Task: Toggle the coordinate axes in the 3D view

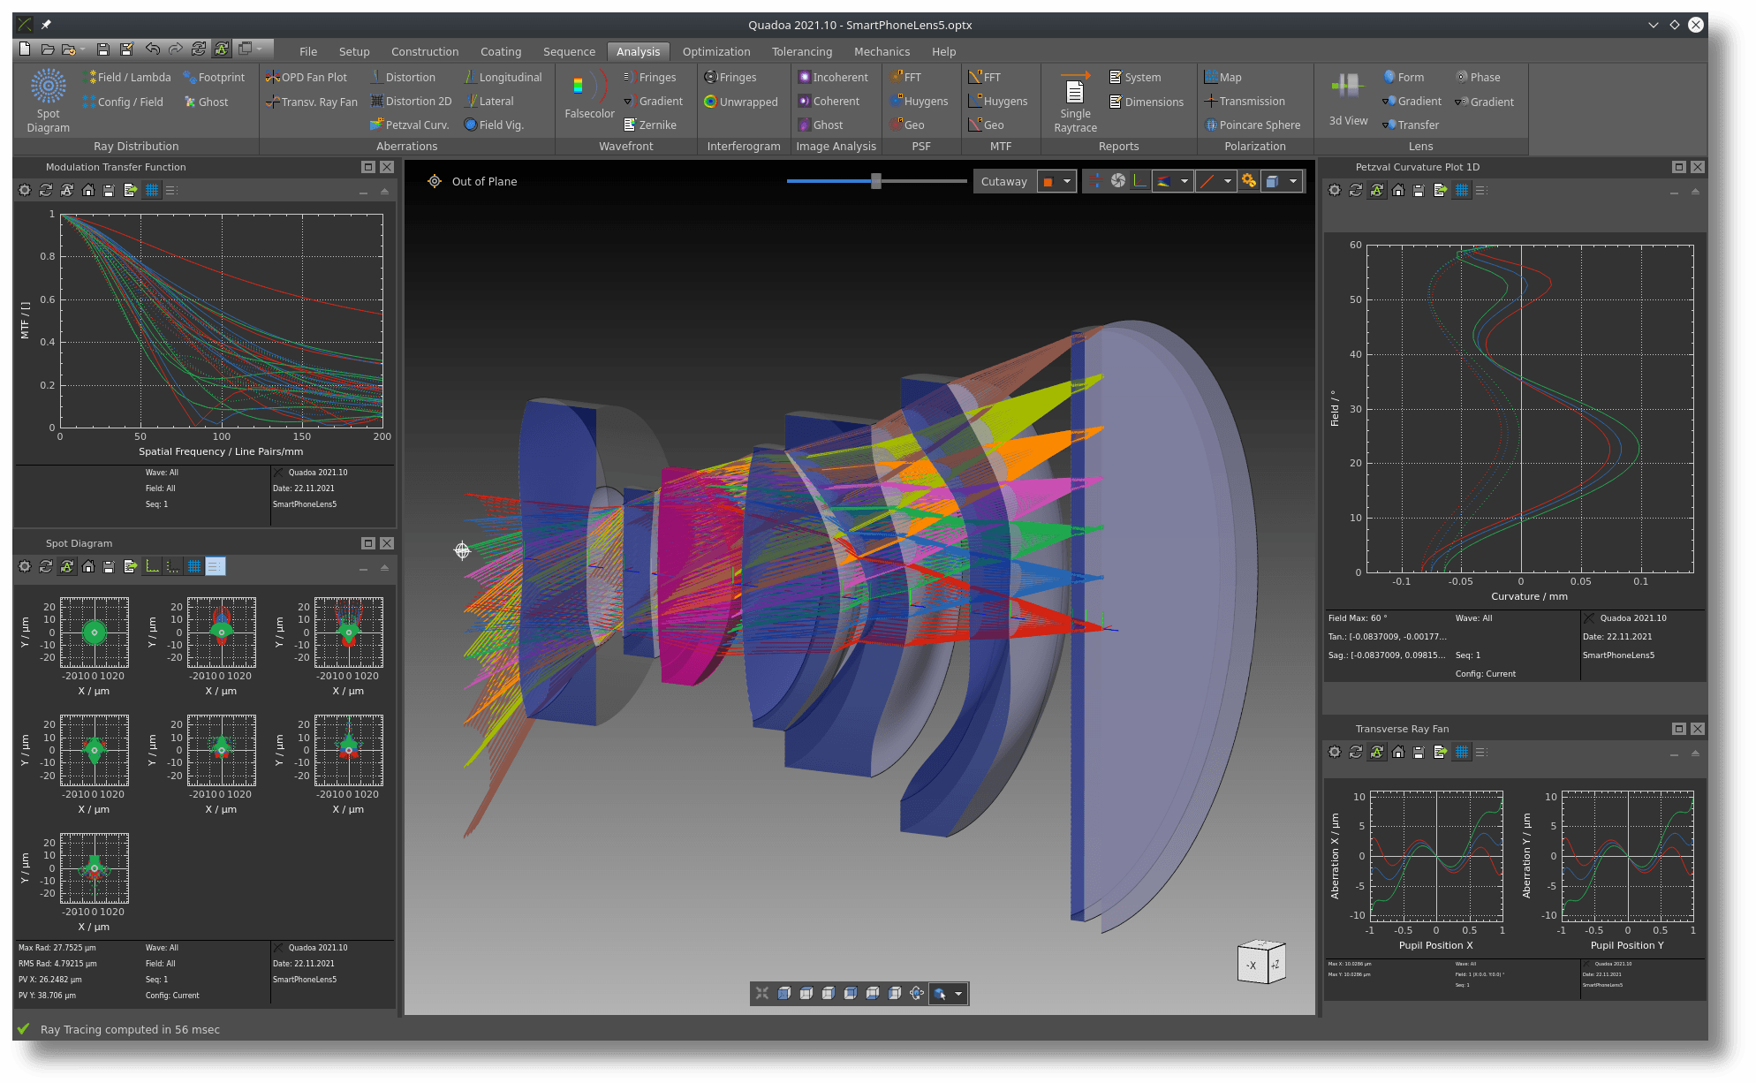Action: click(x=1139, y=180)
